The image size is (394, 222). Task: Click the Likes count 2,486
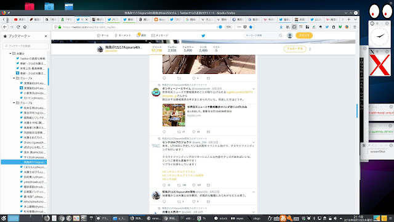point(203,51)
